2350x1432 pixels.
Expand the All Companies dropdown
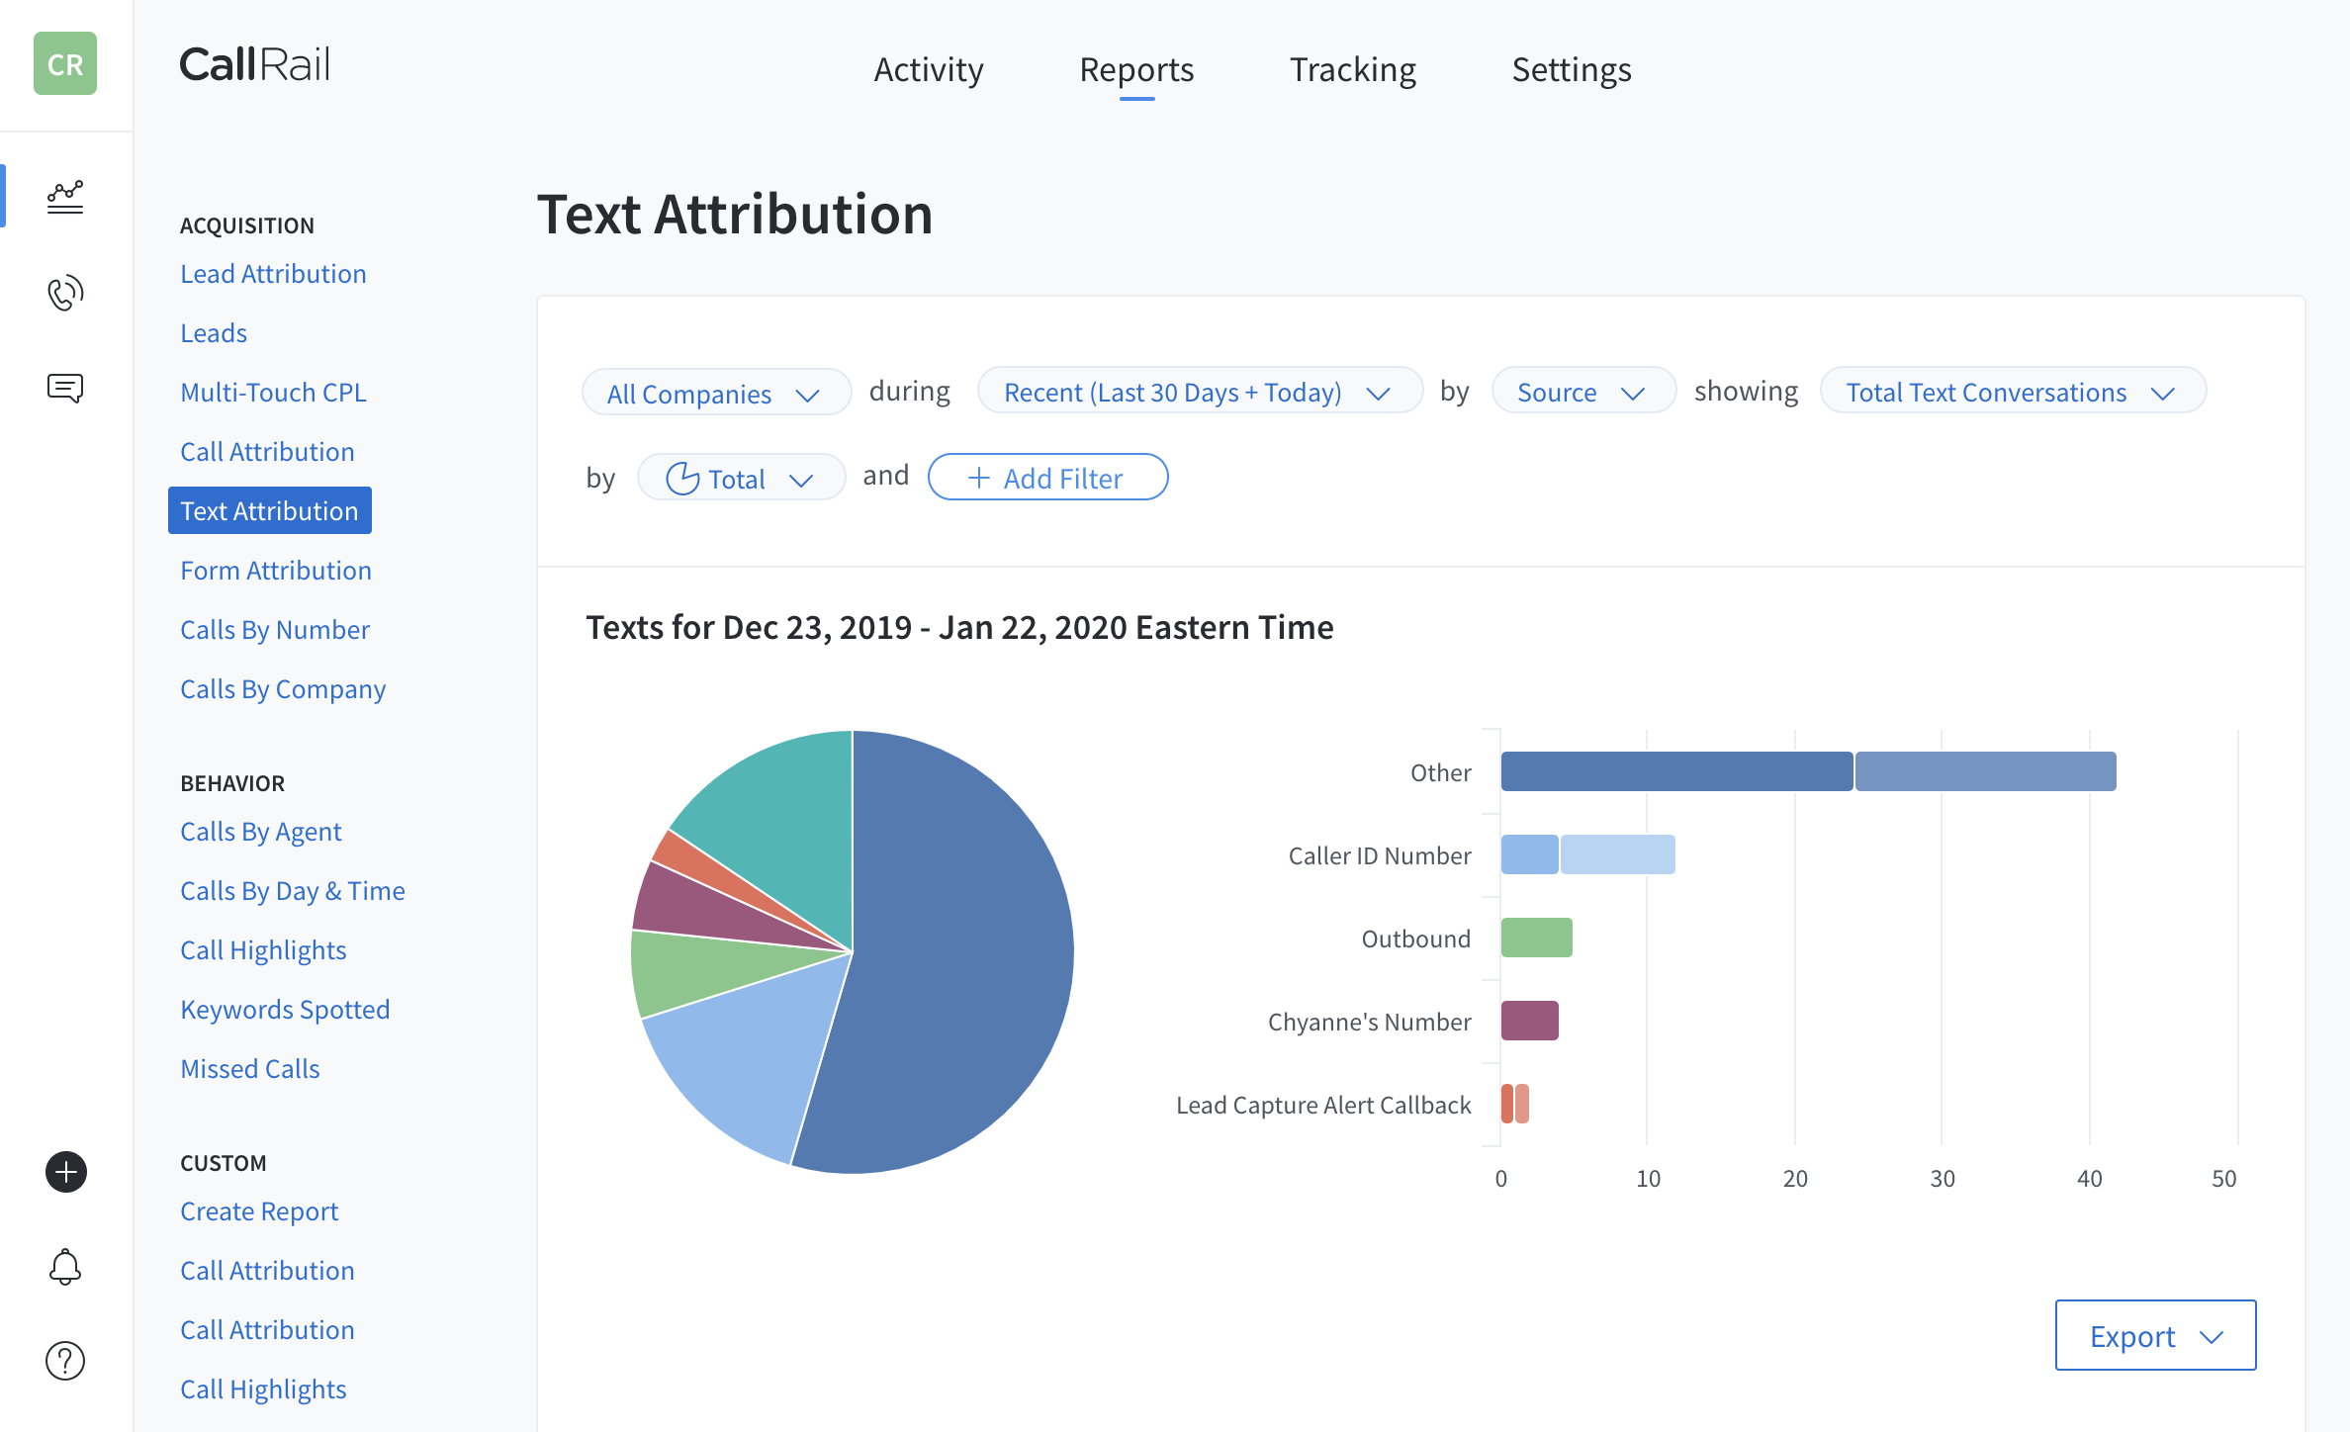[x=715, y=394]
